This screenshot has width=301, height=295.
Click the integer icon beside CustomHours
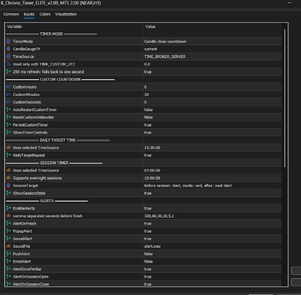tap(8, 87)
